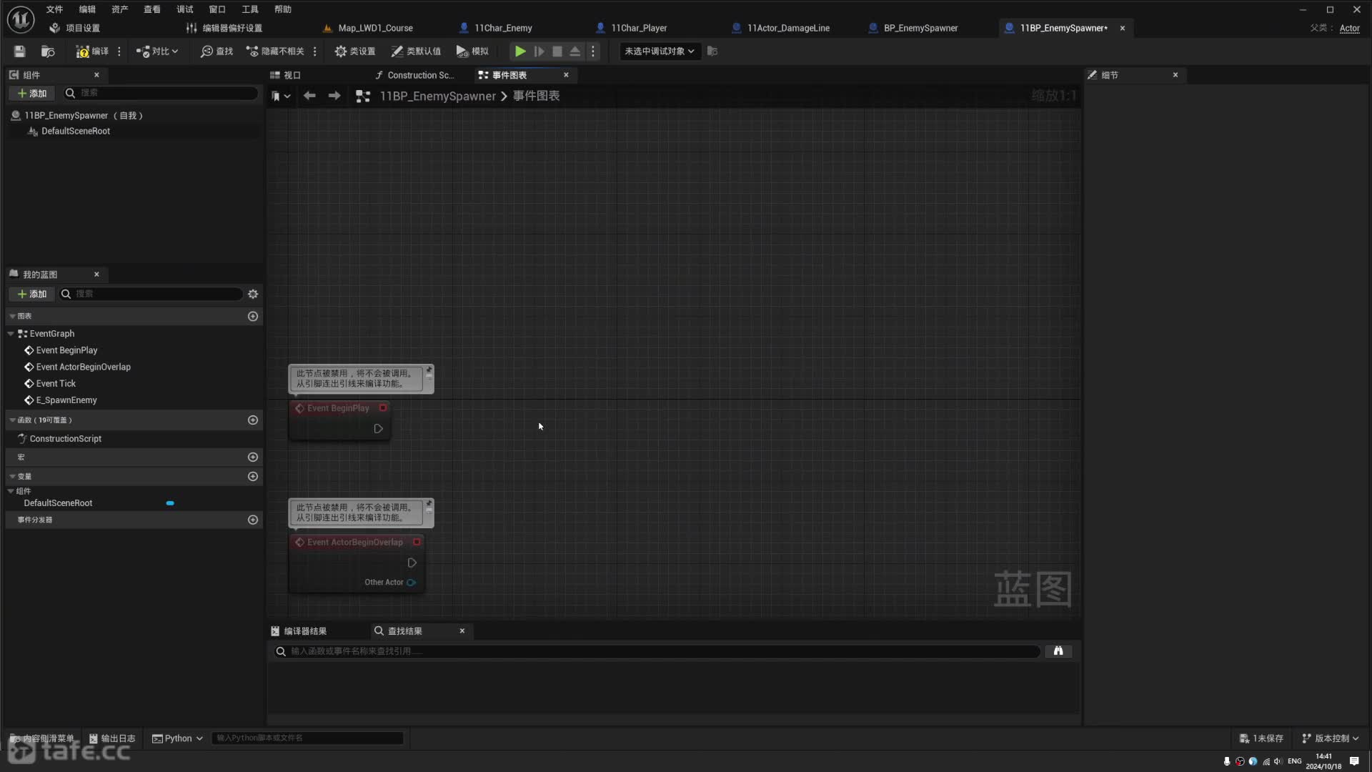
Task: Select ConstructionScript function
Action: point(65,439)
